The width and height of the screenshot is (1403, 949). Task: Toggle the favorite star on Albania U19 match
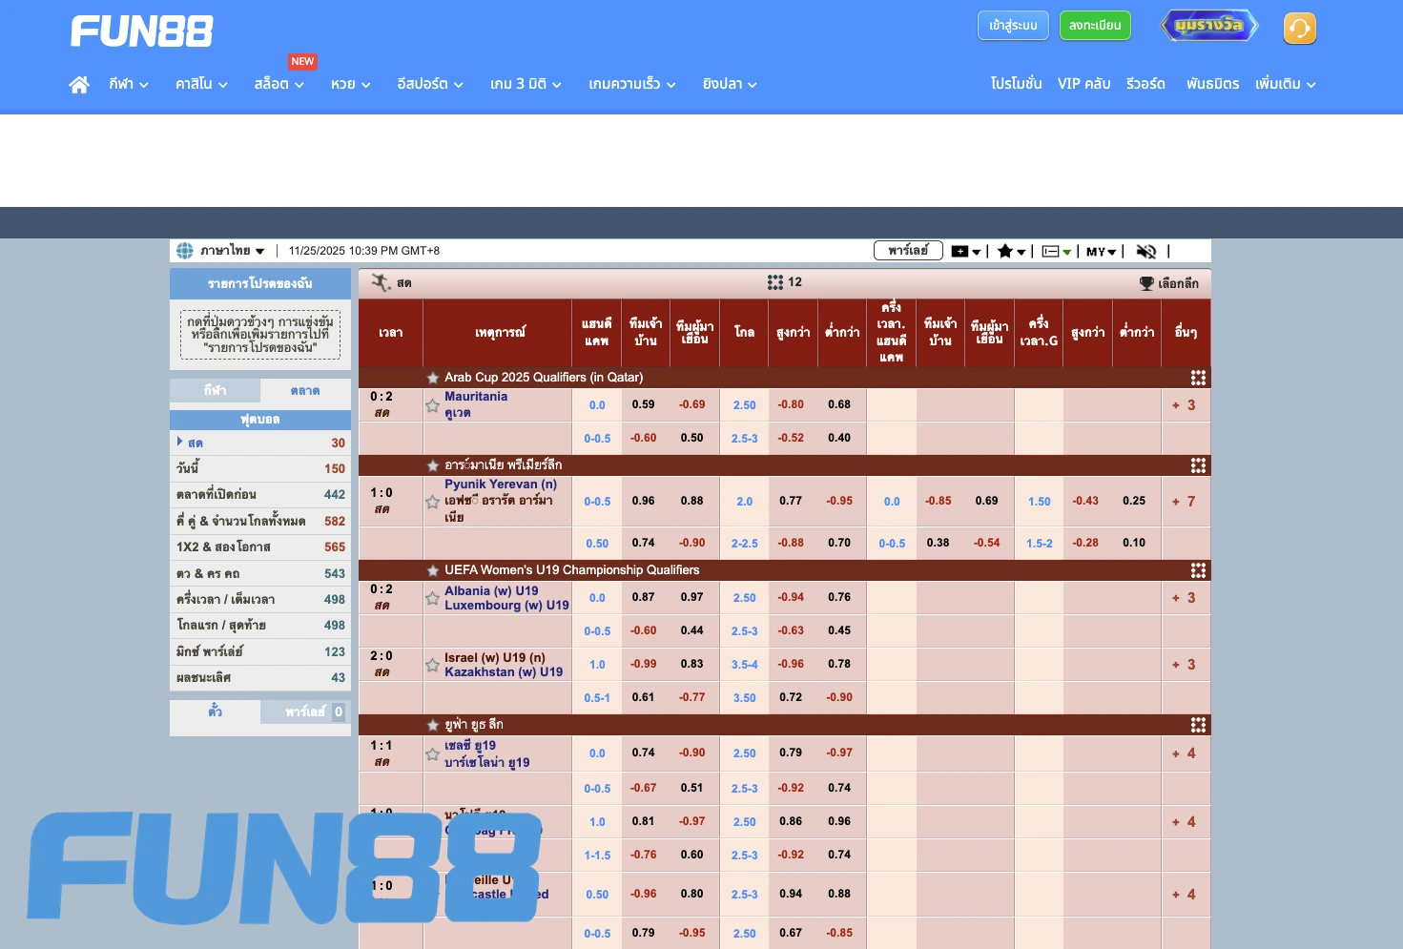(432, 598)
